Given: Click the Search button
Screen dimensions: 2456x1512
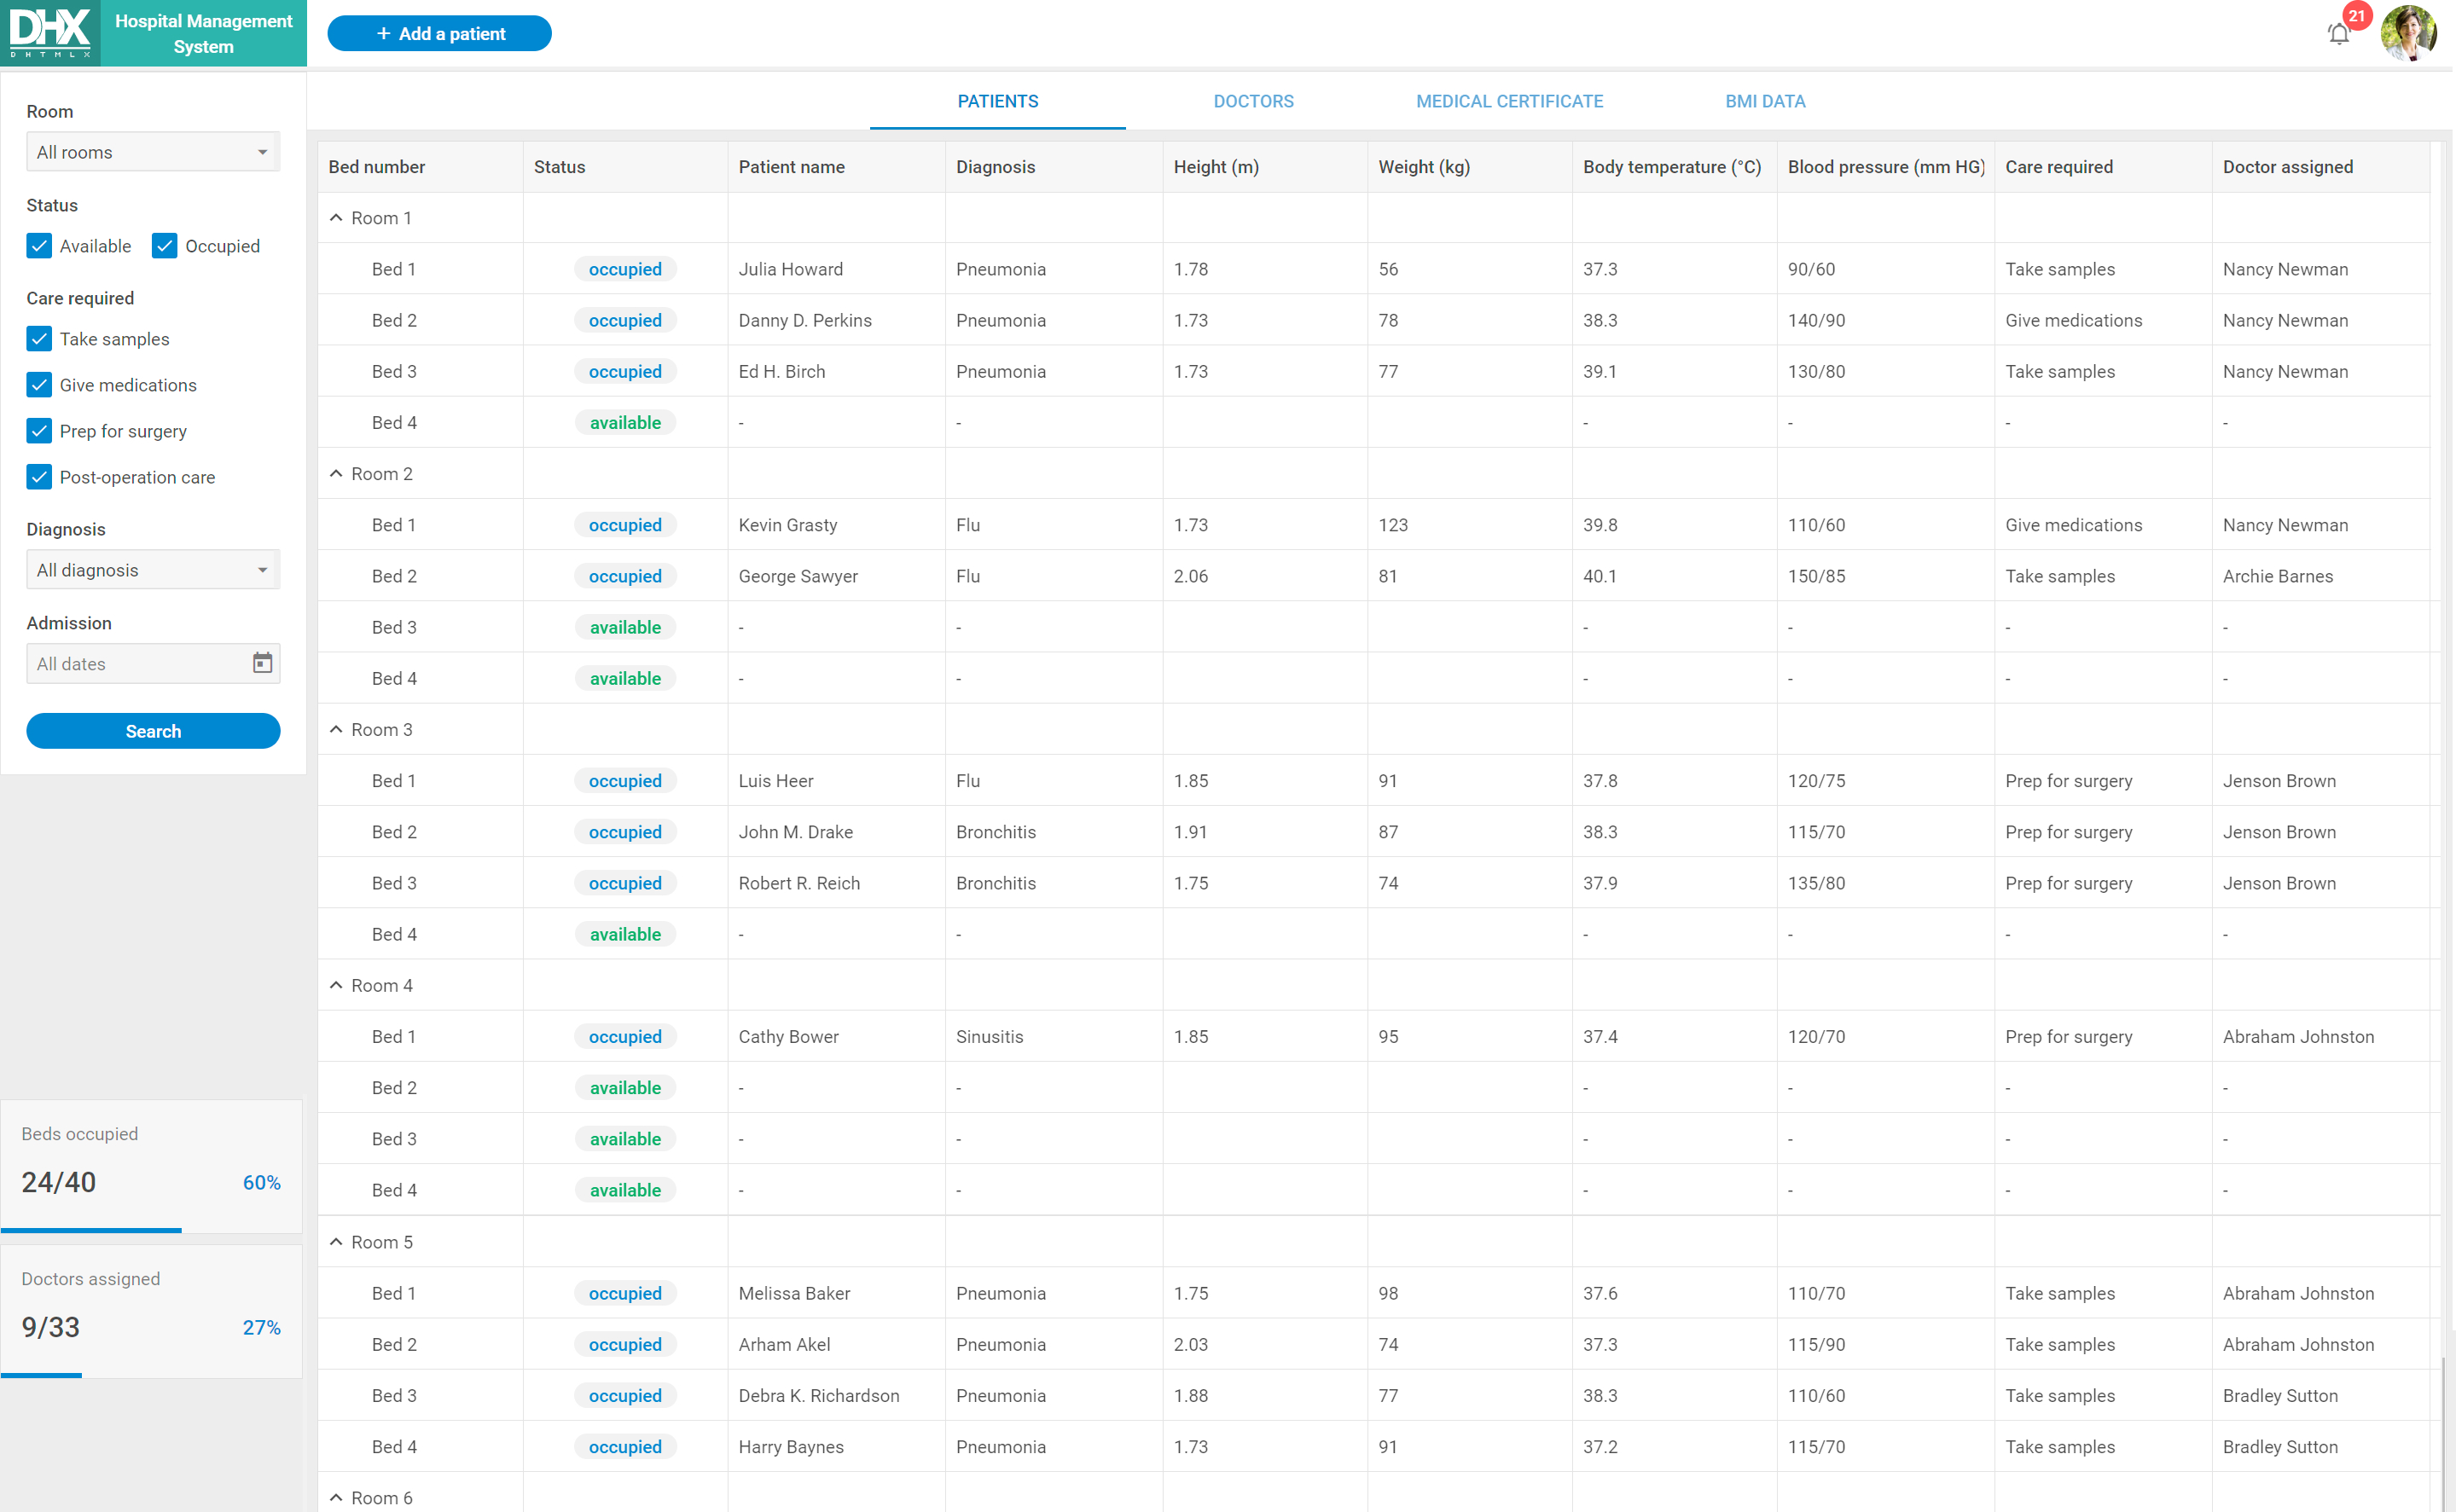Looking at the screenshot, I should (153, 731).
